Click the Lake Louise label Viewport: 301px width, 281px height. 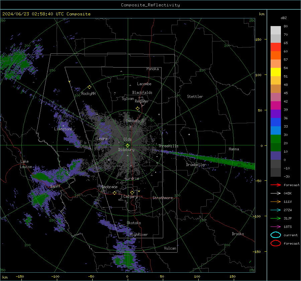[26, 164]
